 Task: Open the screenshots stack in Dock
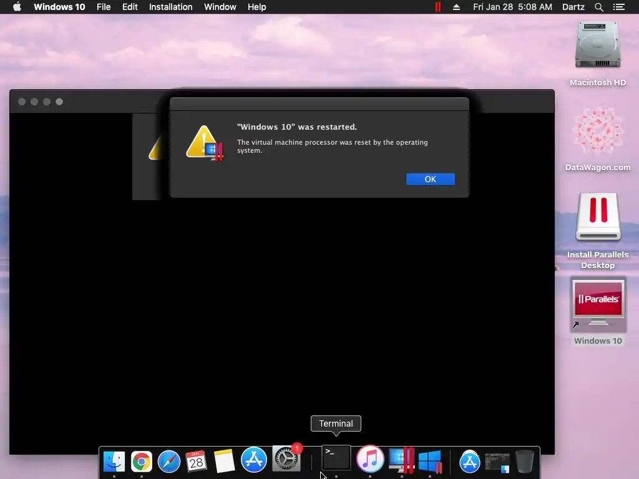pyautogui.click(x=497, y=463)
